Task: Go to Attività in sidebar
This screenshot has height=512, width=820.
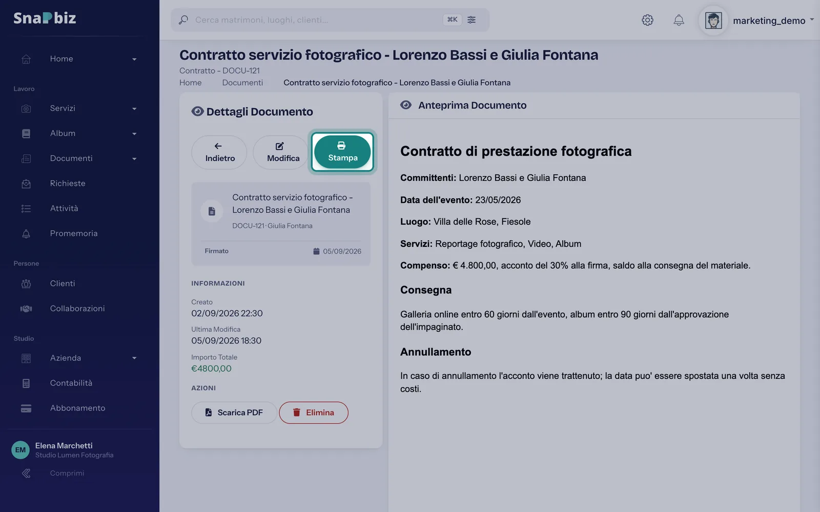Action: coord(64,208)
